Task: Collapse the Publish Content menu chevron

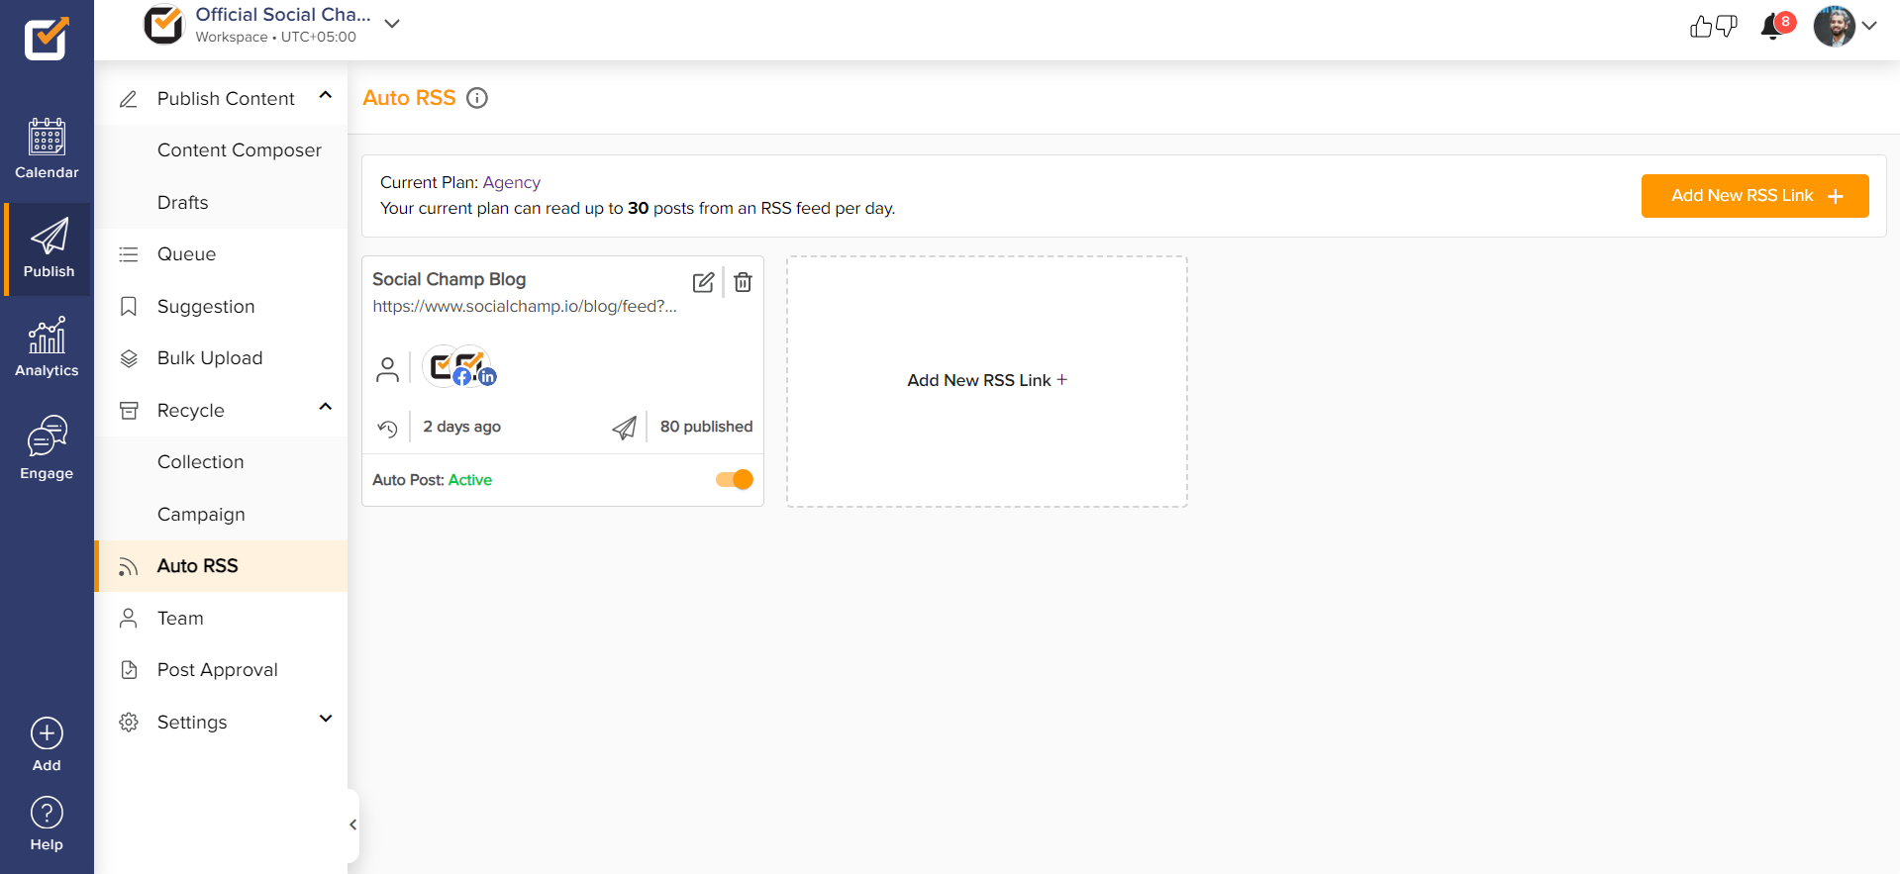Action: (326, 96)
